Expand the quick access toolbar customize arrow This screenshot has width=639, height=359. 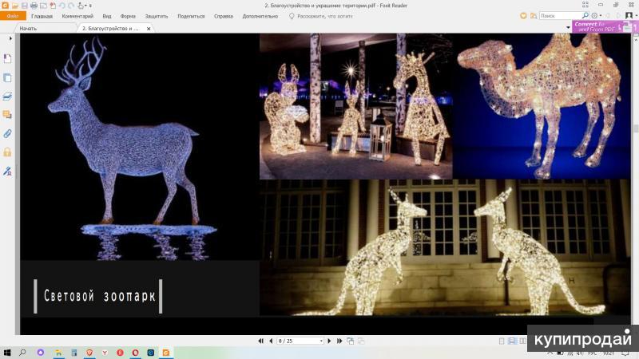point(90,6)
